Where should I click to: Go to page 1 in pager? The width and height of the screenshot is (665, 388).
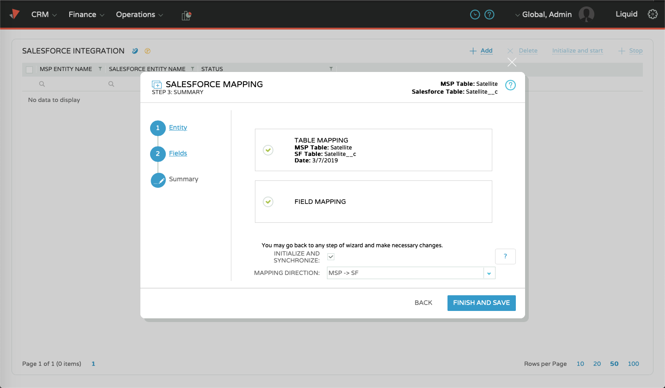point(93,364)
